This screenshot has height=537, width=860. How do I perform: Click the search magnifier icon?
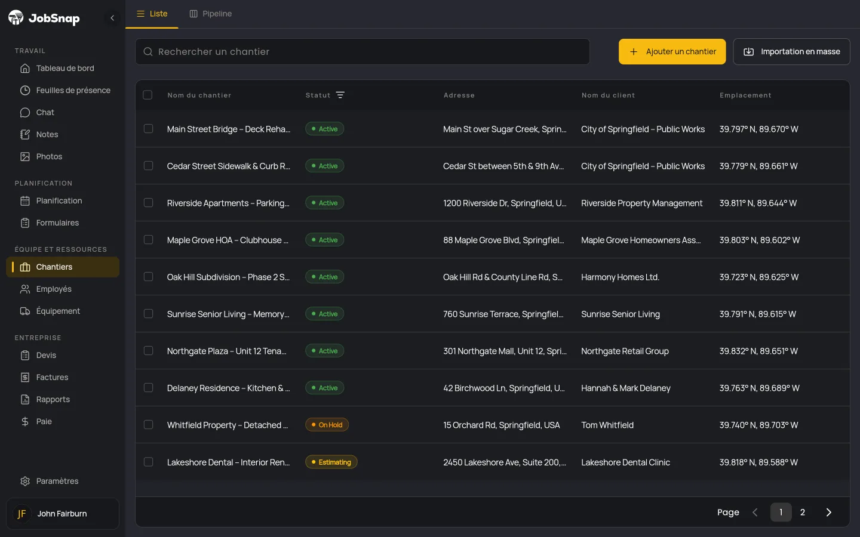click(148, 52)
